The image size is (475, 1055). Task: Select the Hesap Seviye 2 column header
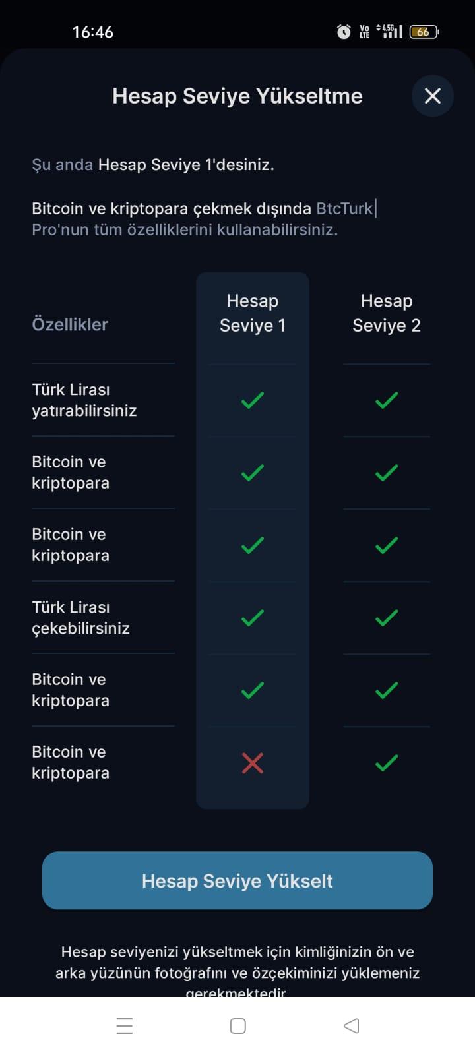(x=387, y=313)
